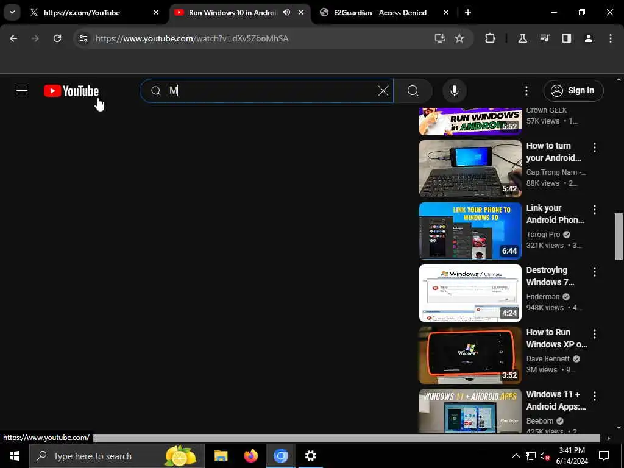624x468 pixels.
Task: Open options for Windows 11 + Android Apps video
Action: 595,396
